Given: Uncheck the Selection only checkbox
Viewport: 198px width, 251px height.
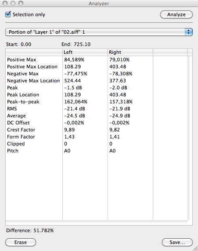Looking at the screenshot, I should click(x=8, y=14).
